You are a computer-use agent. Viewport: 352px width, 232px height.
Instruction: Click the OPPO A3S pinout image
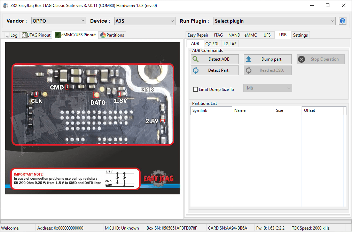[x=93, y=118]
